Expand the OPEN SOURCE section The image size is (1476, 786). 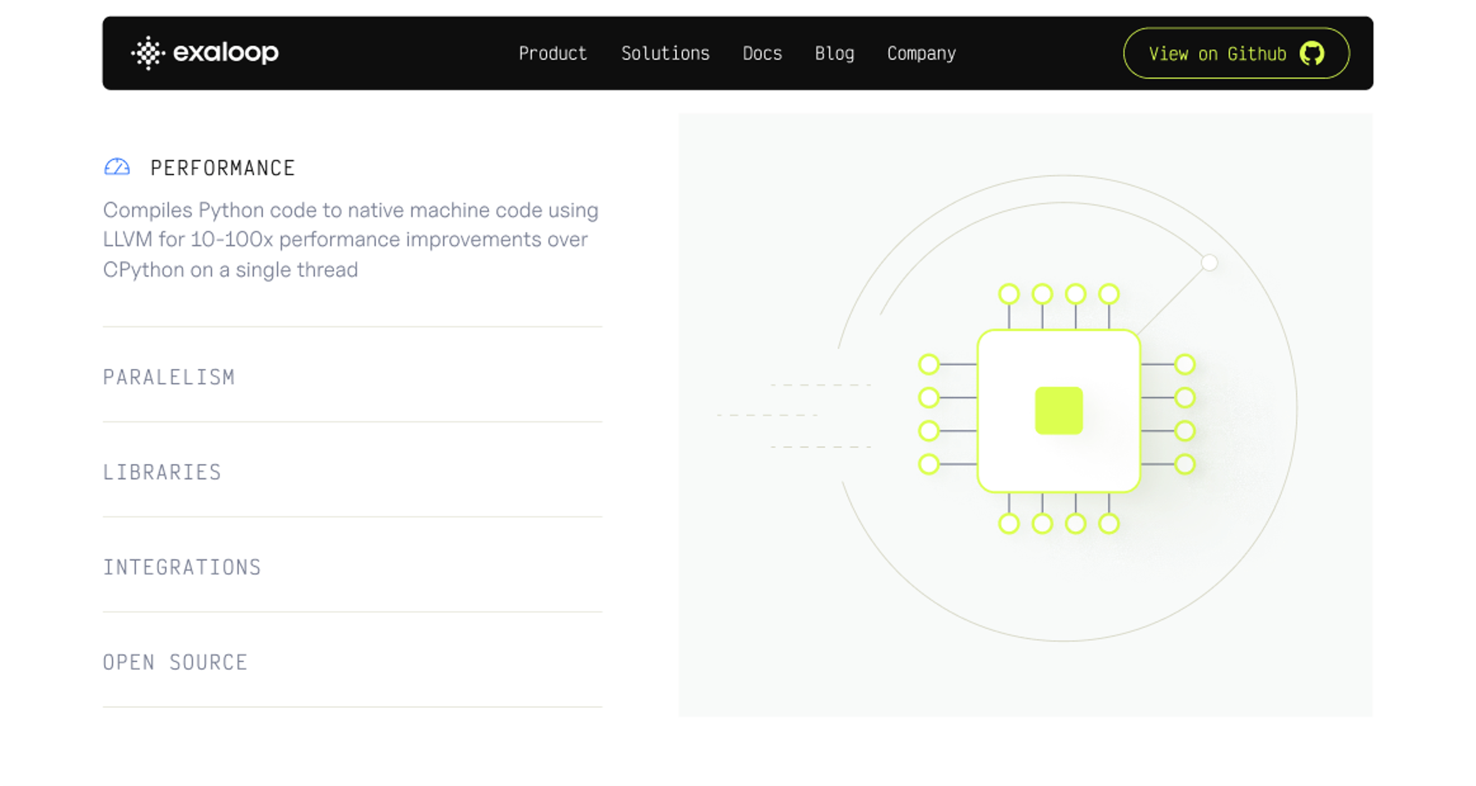click(x=175, y=662)
